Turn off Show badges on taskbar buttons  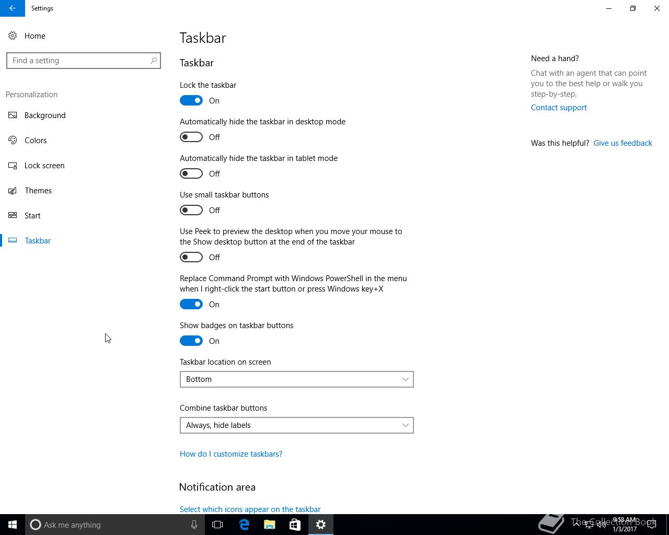coord(191,341)
